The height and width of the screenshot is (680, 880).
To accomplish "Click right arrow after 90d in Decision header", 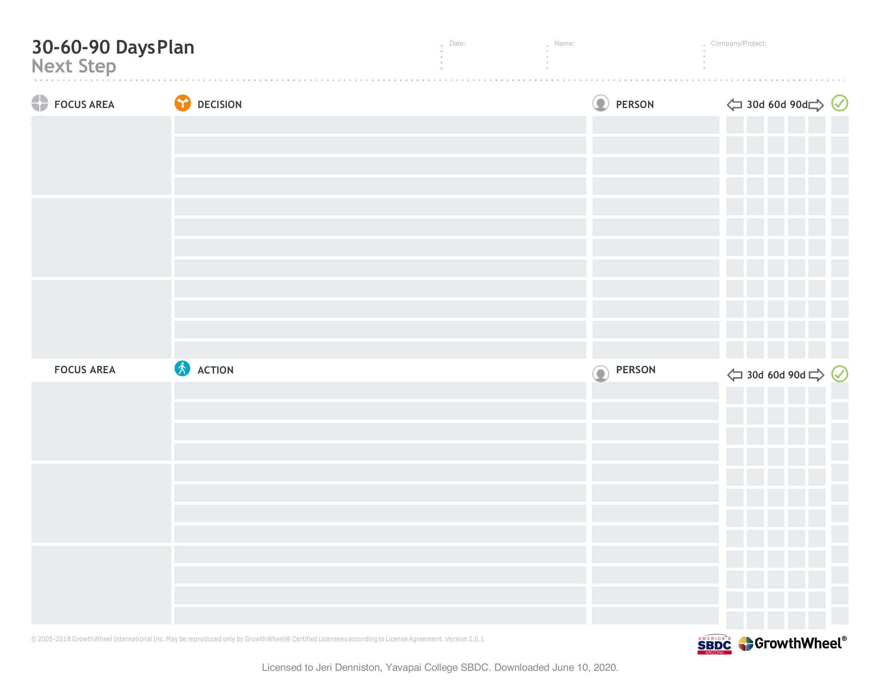I will tap(816, 105).
